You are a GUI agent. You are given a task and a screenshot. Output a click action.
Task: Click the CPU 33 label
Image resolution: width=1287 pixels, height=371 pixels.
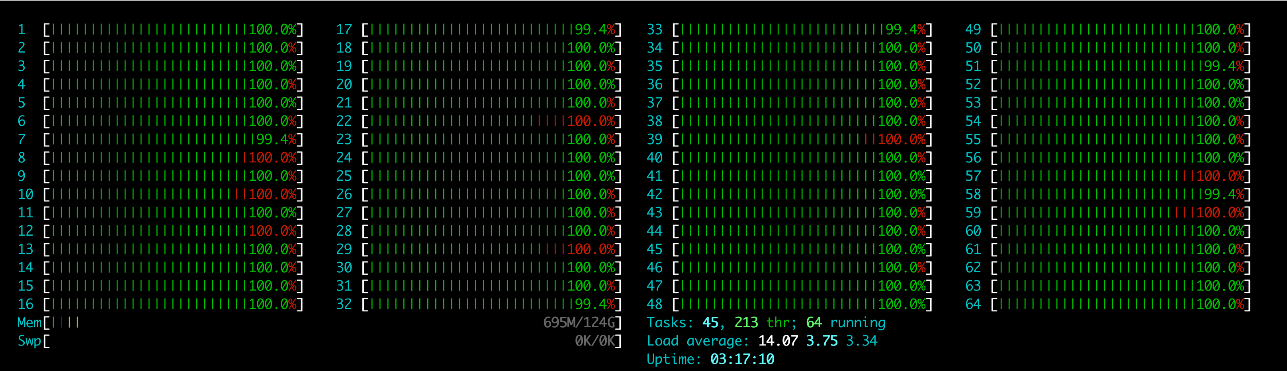click(655, 29)
